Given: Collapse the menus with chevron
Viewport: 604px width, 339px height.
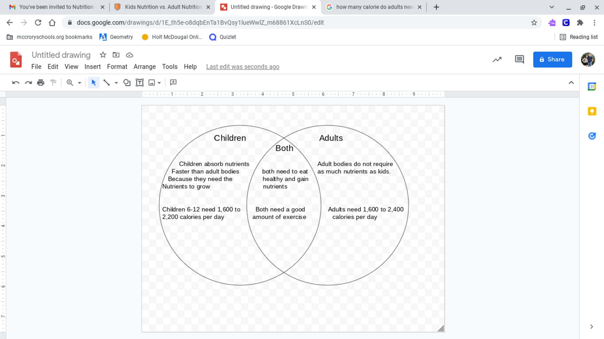Looking at the screenshot, I should pos(571,83).
